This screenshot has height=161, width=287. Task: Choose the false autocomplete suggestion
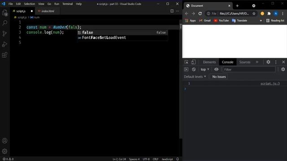pos(122,33)
